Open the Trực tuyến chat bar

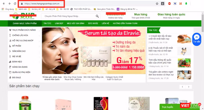pos(169,107)
